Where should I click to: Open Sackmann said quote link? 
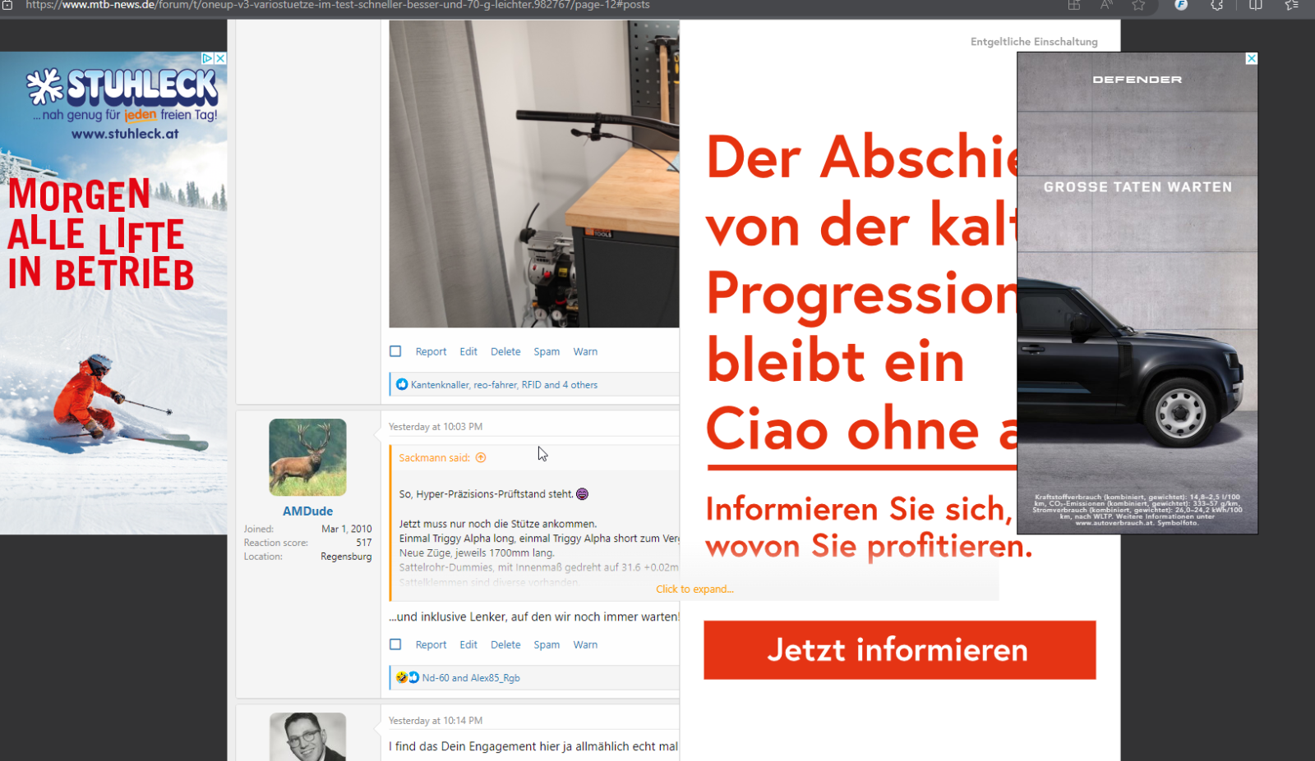tap(434, 458)
